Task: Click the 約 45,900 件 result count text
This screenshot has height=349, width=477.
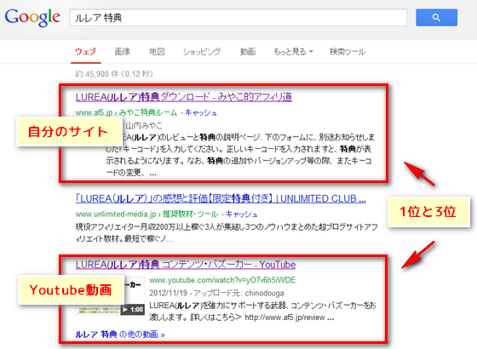Action: point(114,74)
